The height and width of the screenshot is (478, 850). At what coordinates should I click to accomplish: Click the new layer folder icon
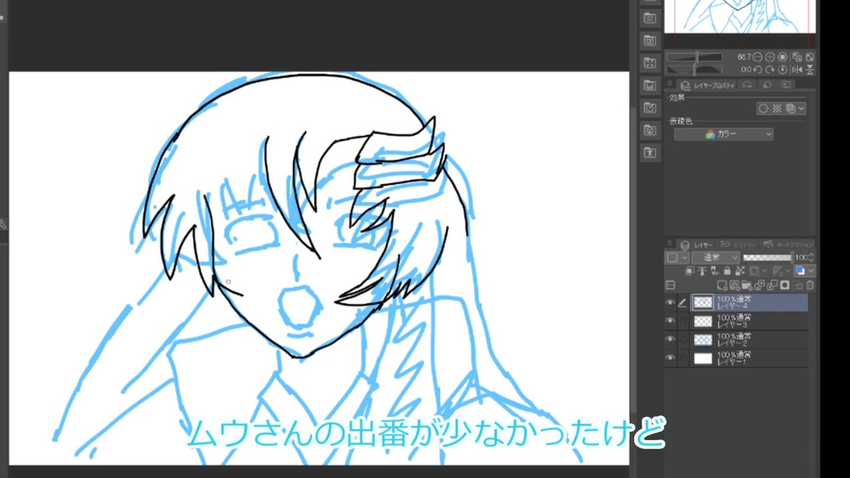(x=746, y=285)
